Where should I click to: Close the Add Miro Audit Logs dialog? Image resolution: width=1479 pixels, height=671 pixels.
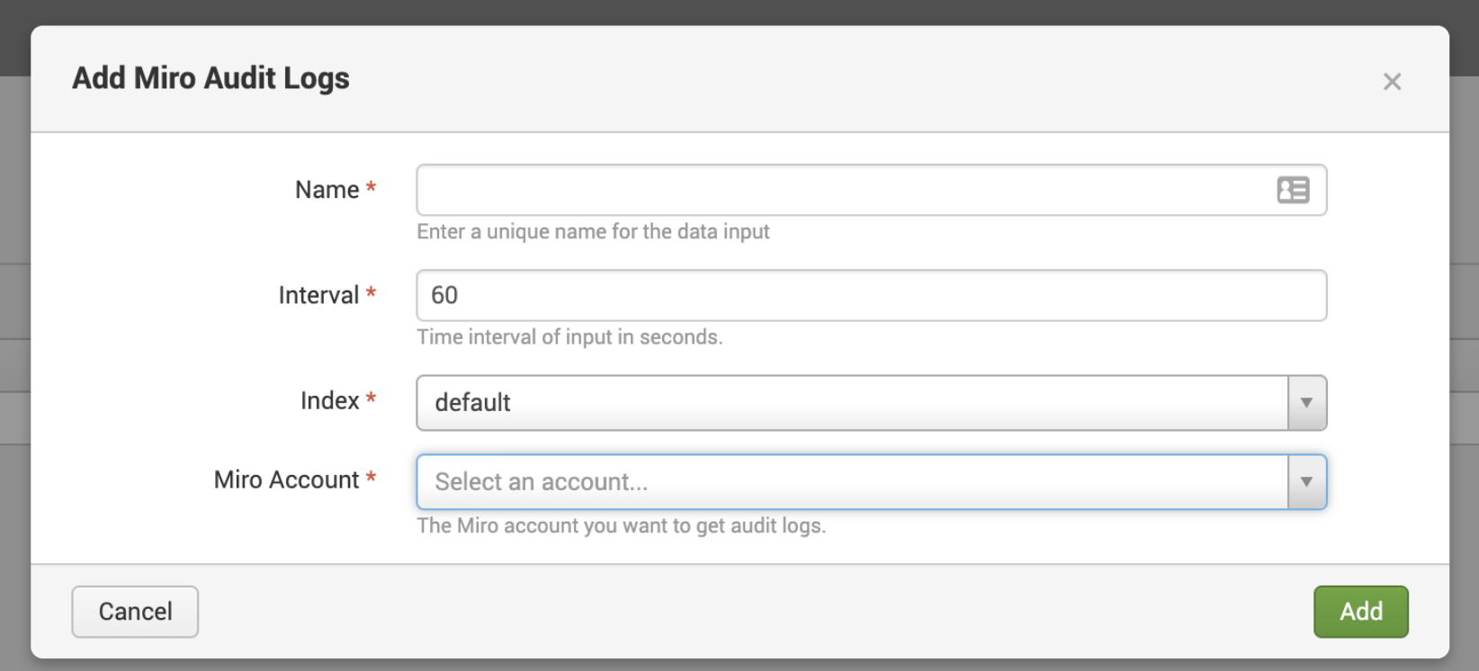pyautogui.click(x=1392, y=82)
